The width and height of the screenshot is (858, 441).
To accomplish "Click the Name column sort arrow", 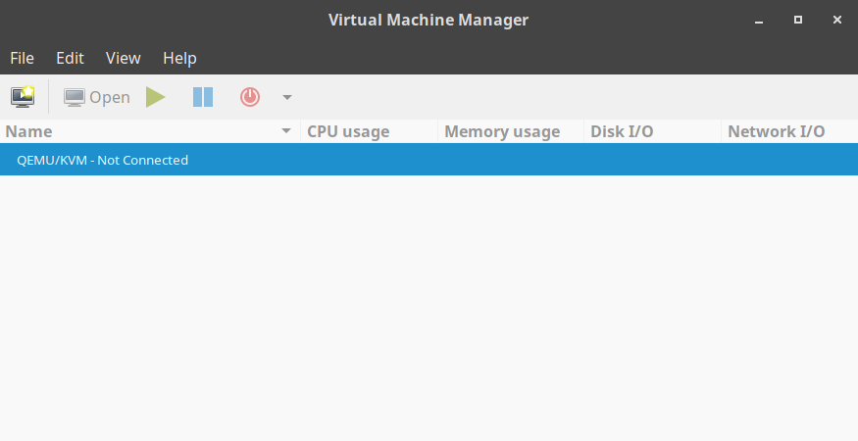I will pyautogui.click(x=286, y=131).
